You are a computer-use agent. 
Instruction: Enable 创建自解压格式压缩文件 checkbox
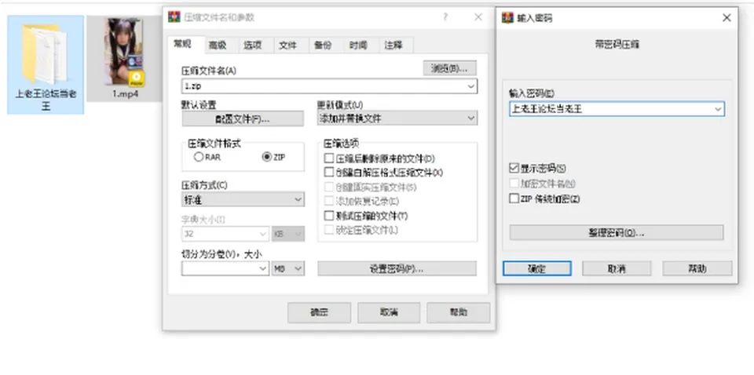point(329,173)
